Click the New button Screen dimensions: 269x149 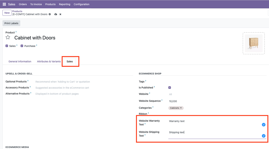pos(7,13)
